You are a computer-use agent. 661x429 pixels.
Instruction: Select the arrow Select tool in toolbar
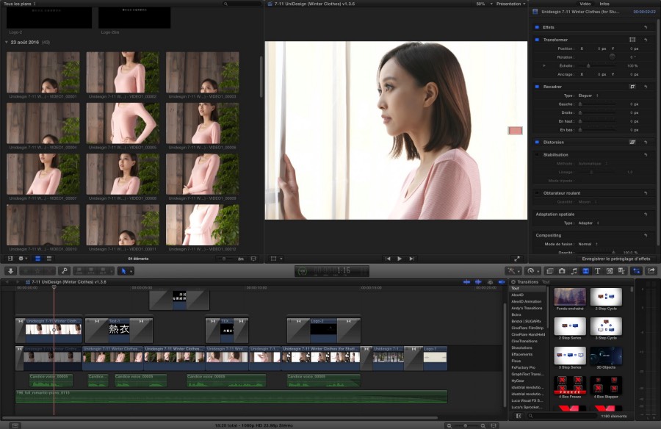coord(123,271)
